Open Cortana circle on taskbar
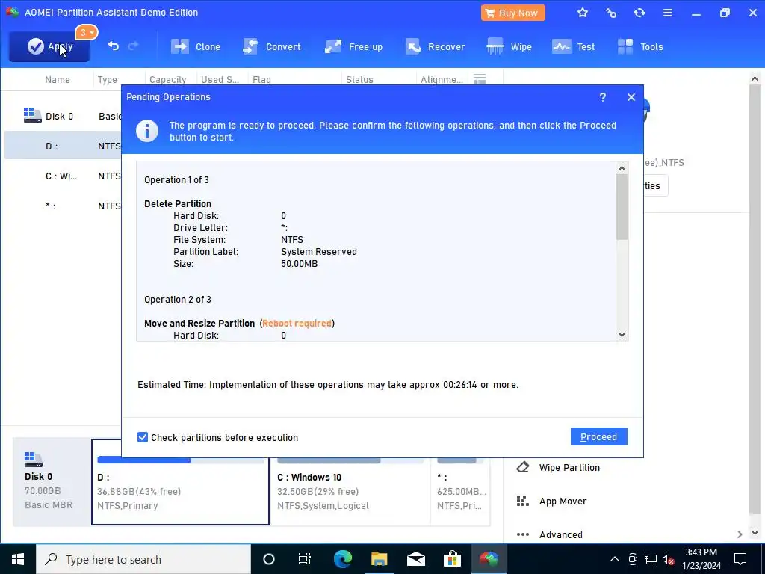Screen dimensions: 765x574 point(269,559)
